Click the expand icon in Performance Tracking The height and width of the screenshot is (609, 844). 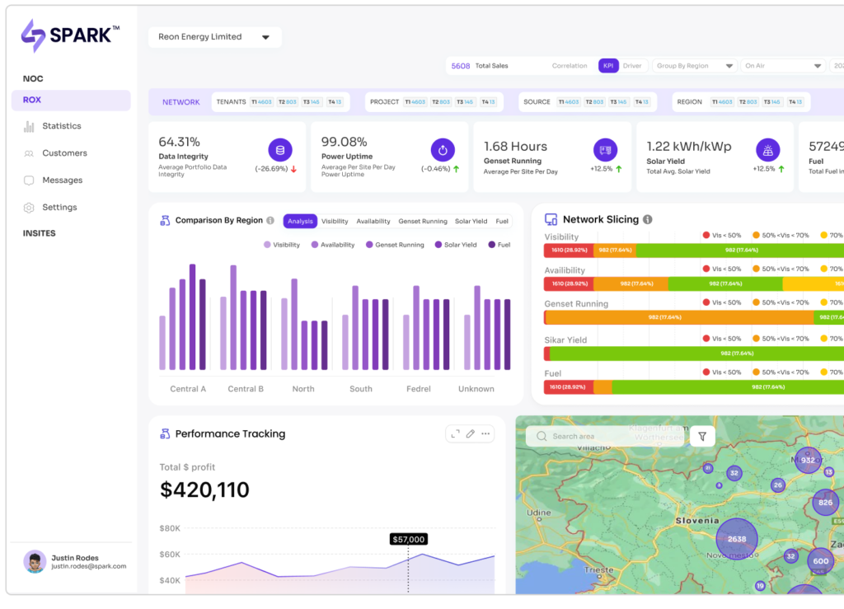click(455, 433)
